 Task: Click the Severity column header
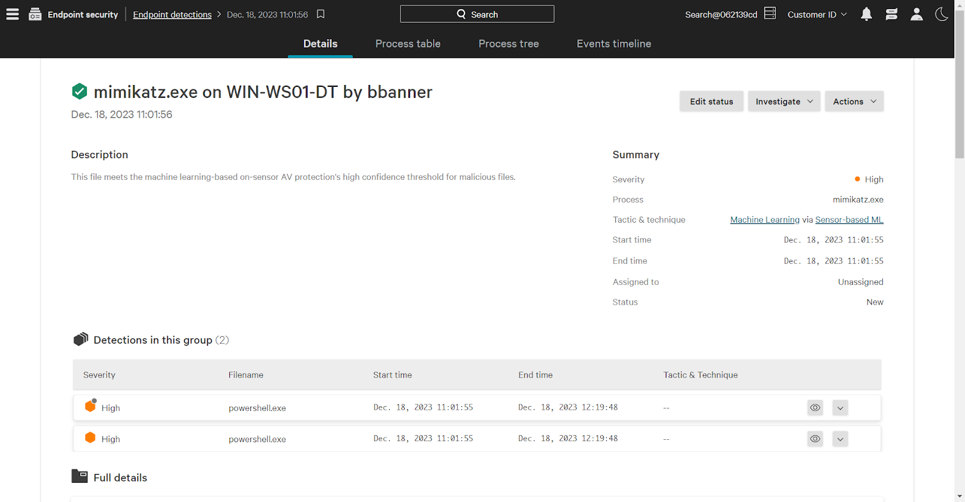click(99, 375)
